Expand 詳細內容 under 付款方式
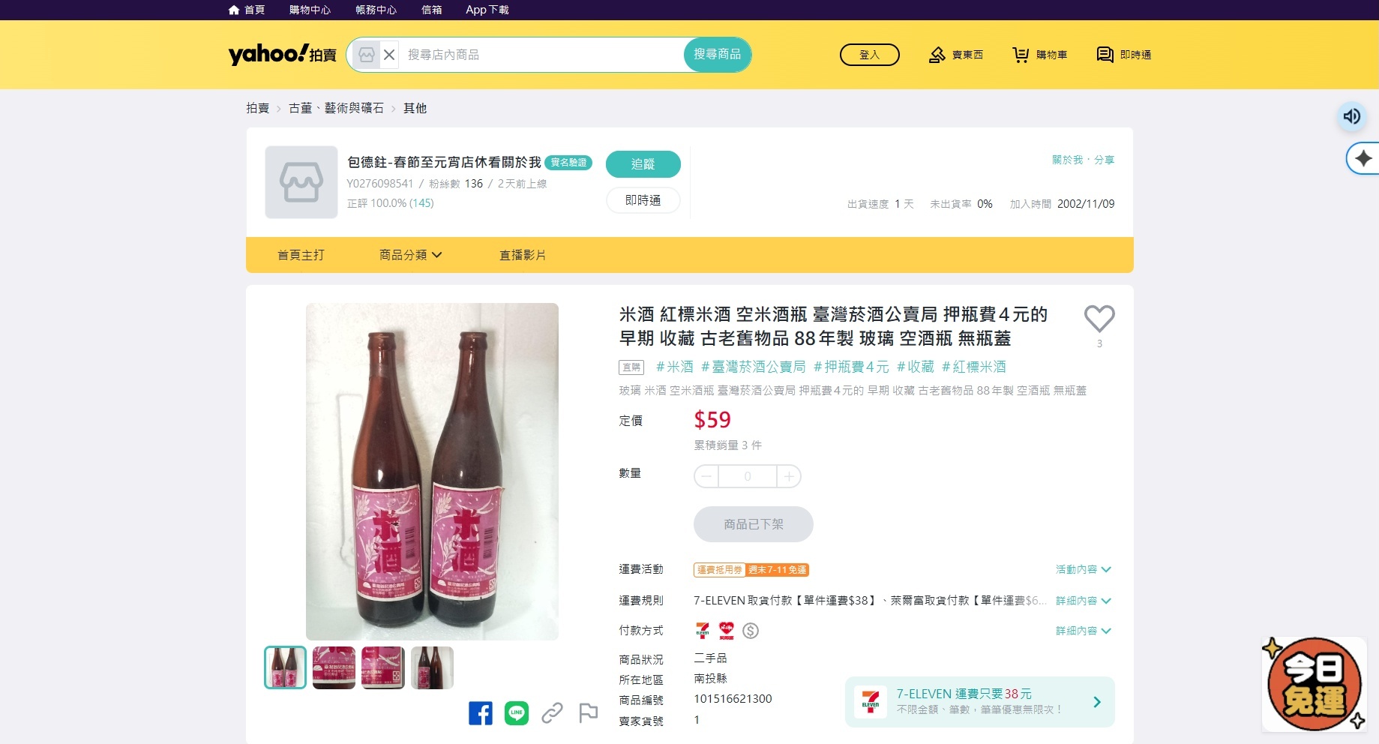Viewport: 1379px width, 744px height. (x=1084, y=631)
